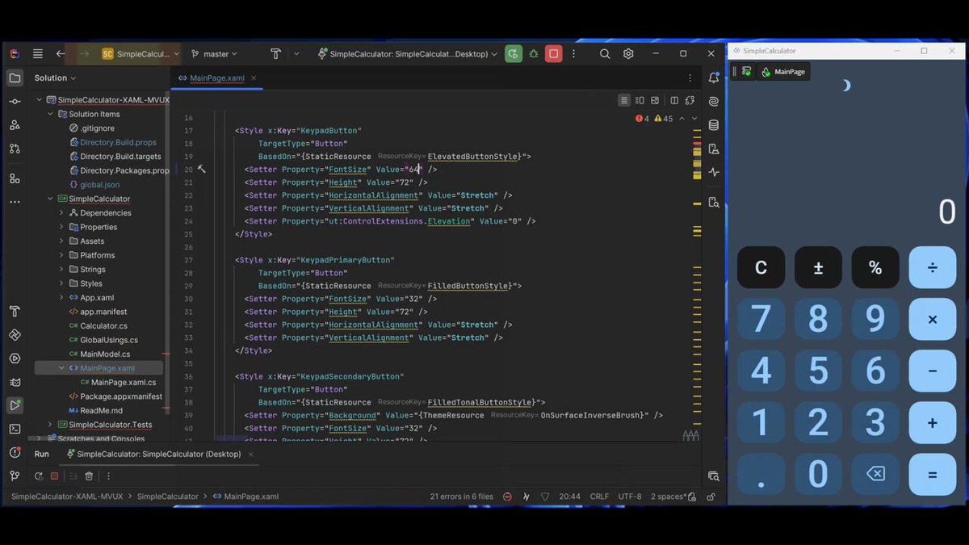This screenshot has height=545, width=969.
Task: Click the 21 errors in 6 files status
Action: [x=461, y=497]
